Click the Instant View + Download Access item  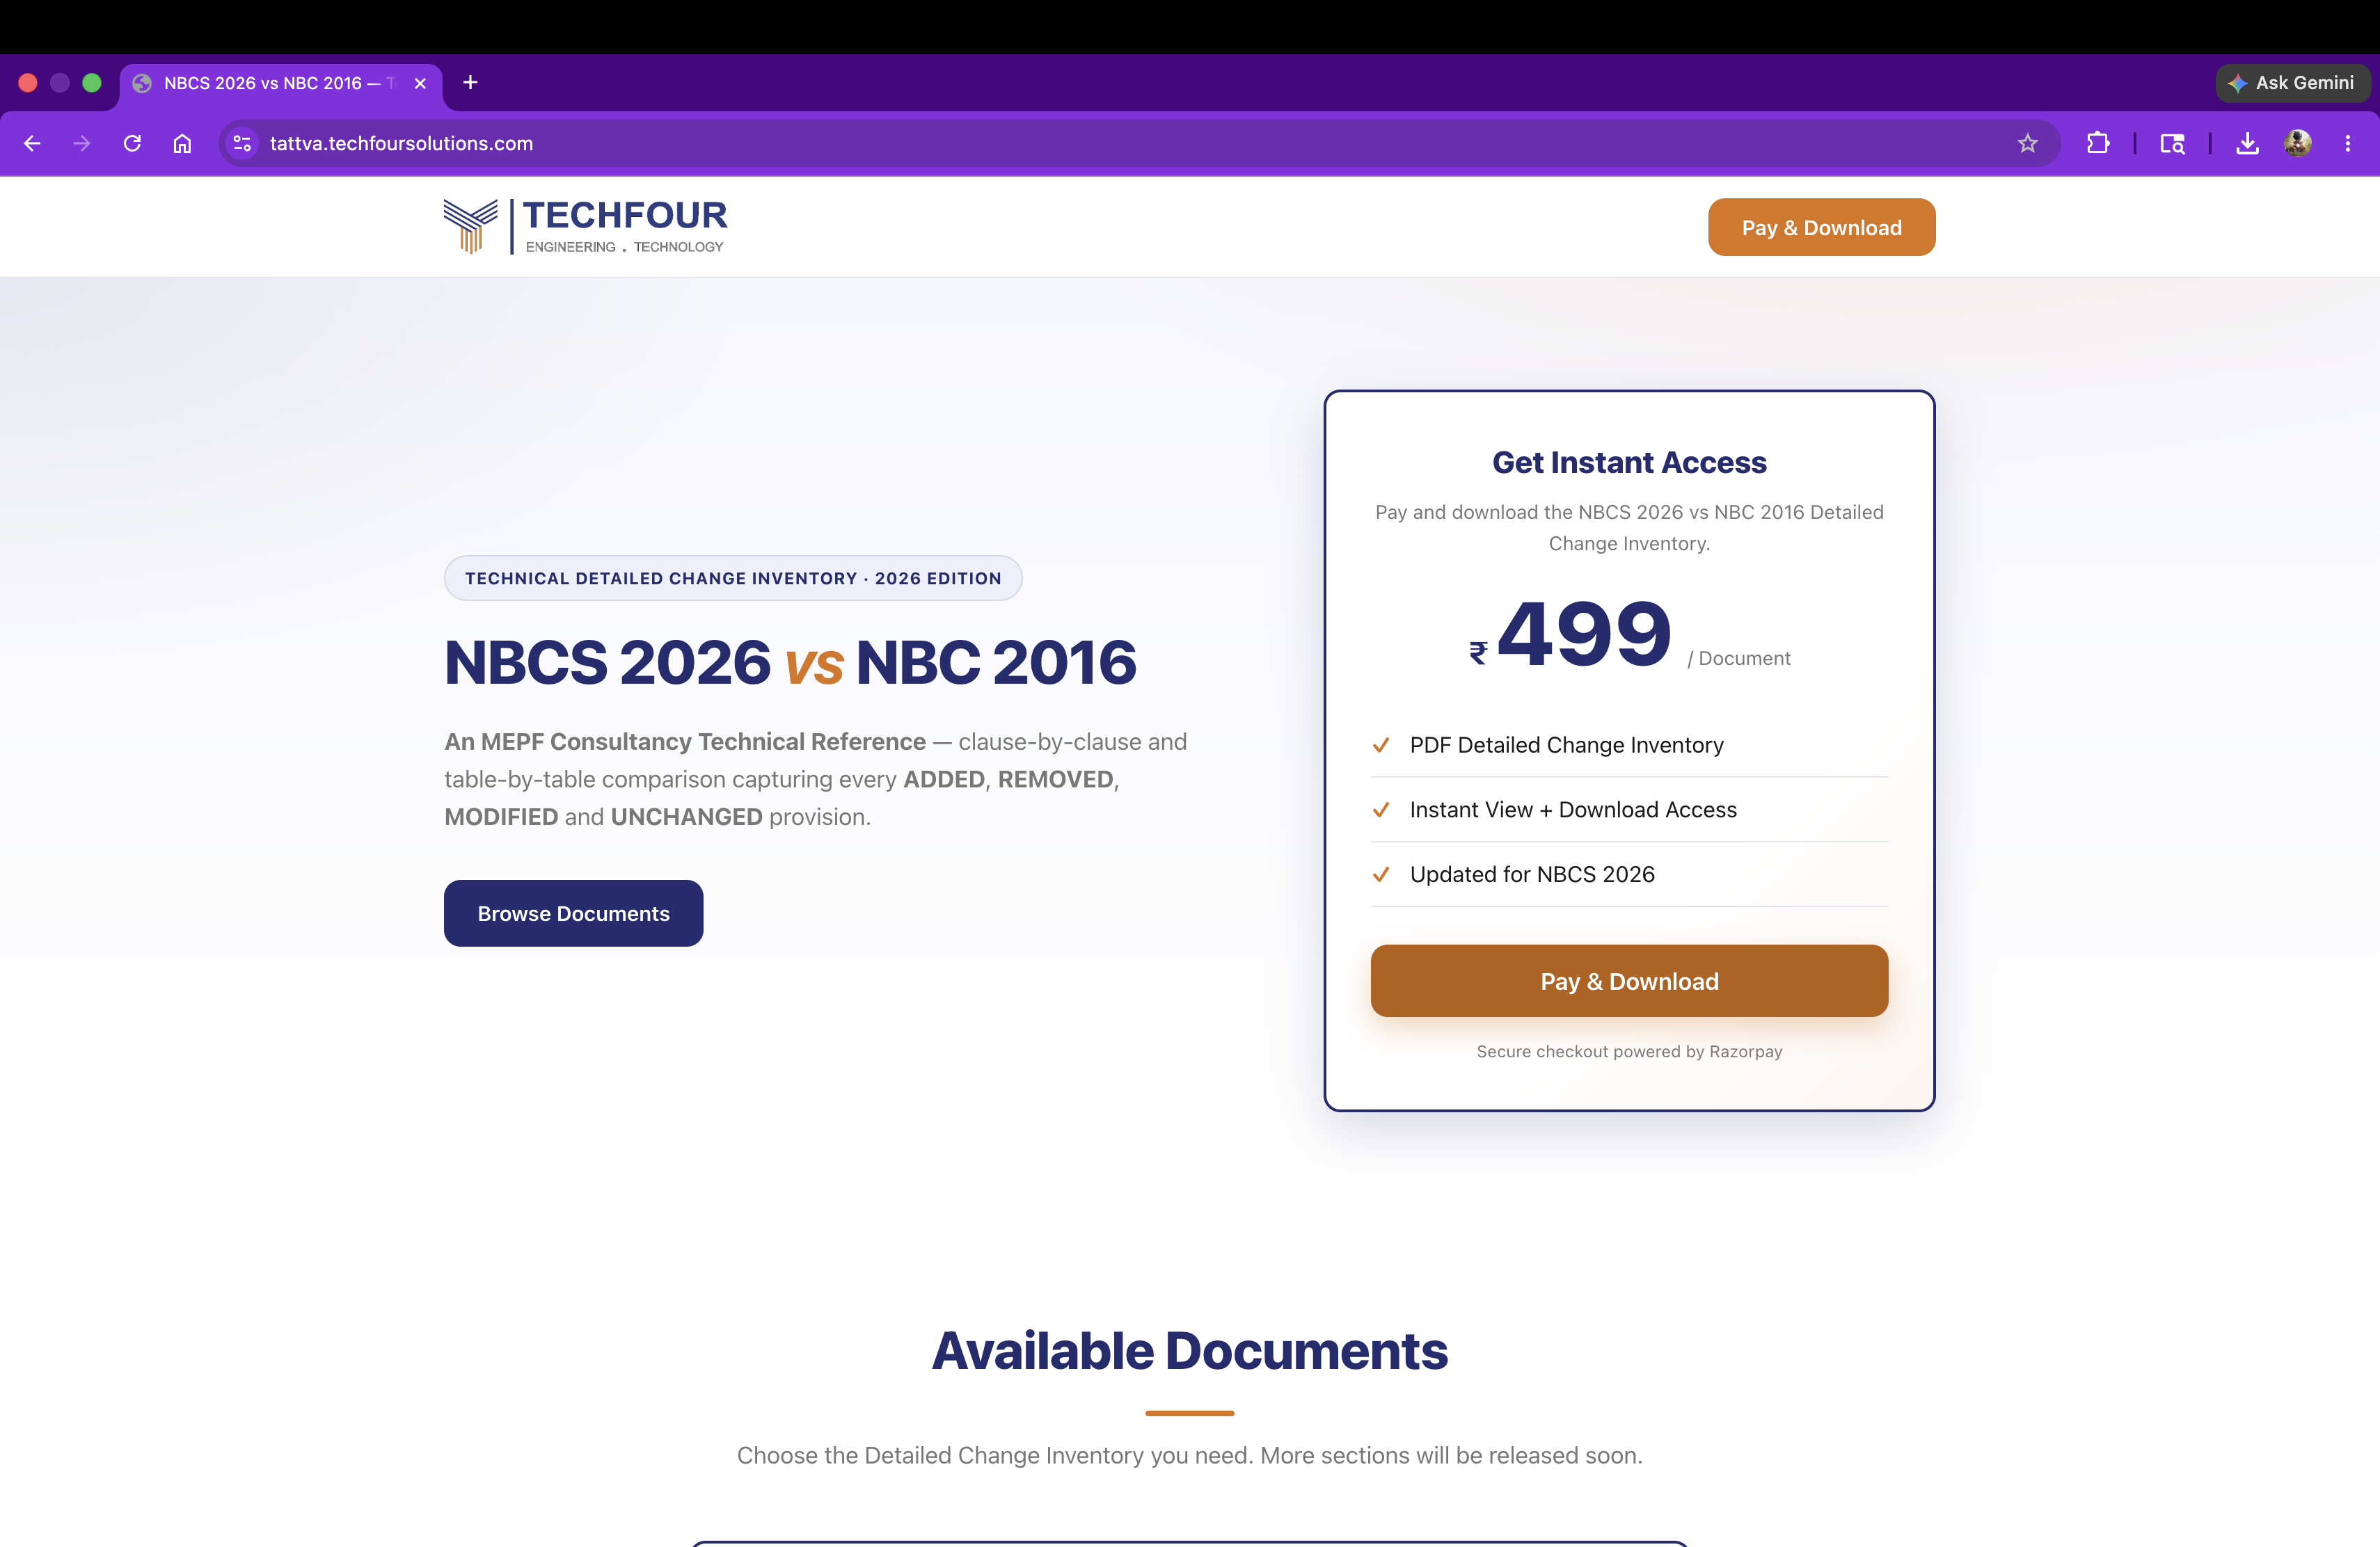[x=1573, y=810]
